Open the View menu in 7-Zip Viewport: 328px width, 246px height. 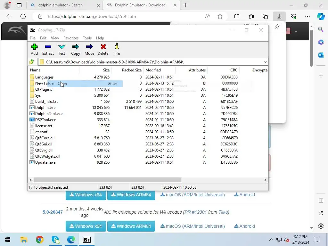(55, 38)
